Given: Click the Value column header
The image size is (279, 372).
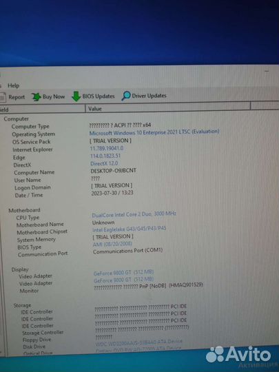Looking at the screenshot, I should coord(95,109).
